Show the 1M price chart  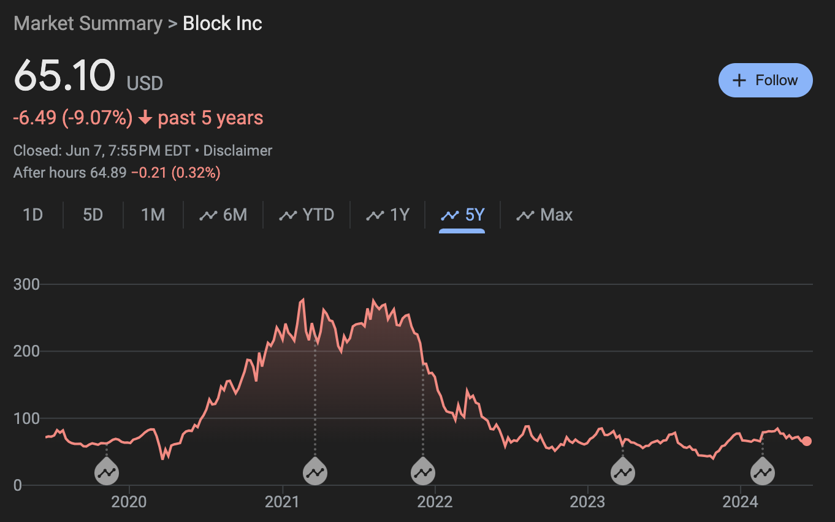[x=153, y=215]
